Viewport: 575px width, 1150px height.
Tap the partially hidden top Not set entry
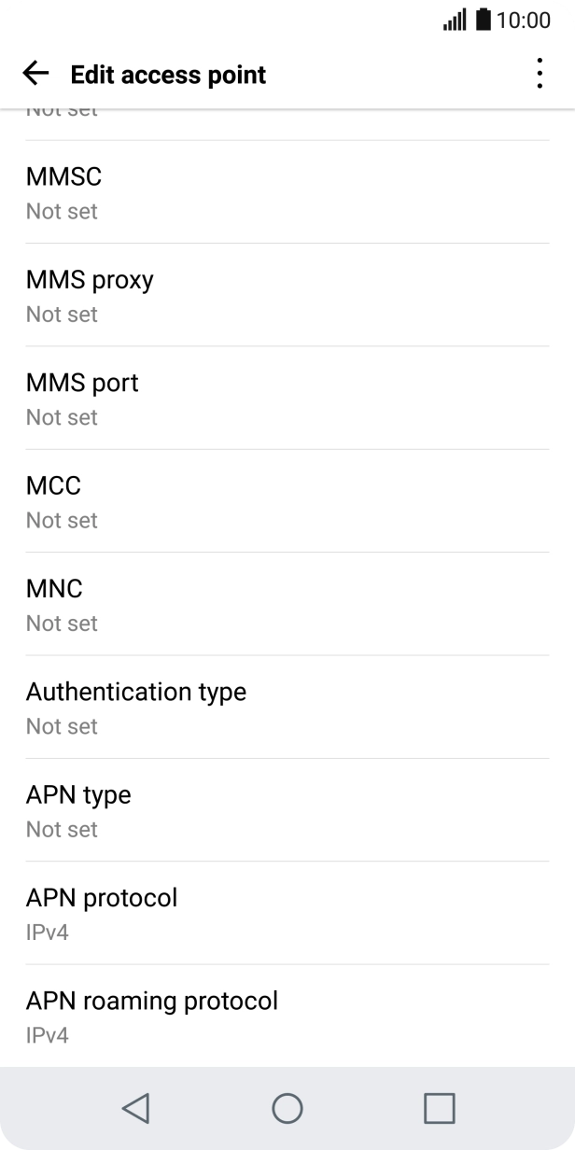tap(62, 115)
